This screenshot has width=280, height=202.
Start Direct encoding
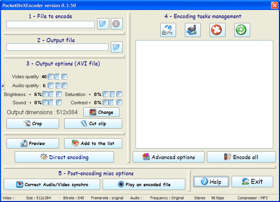point(64,157)
